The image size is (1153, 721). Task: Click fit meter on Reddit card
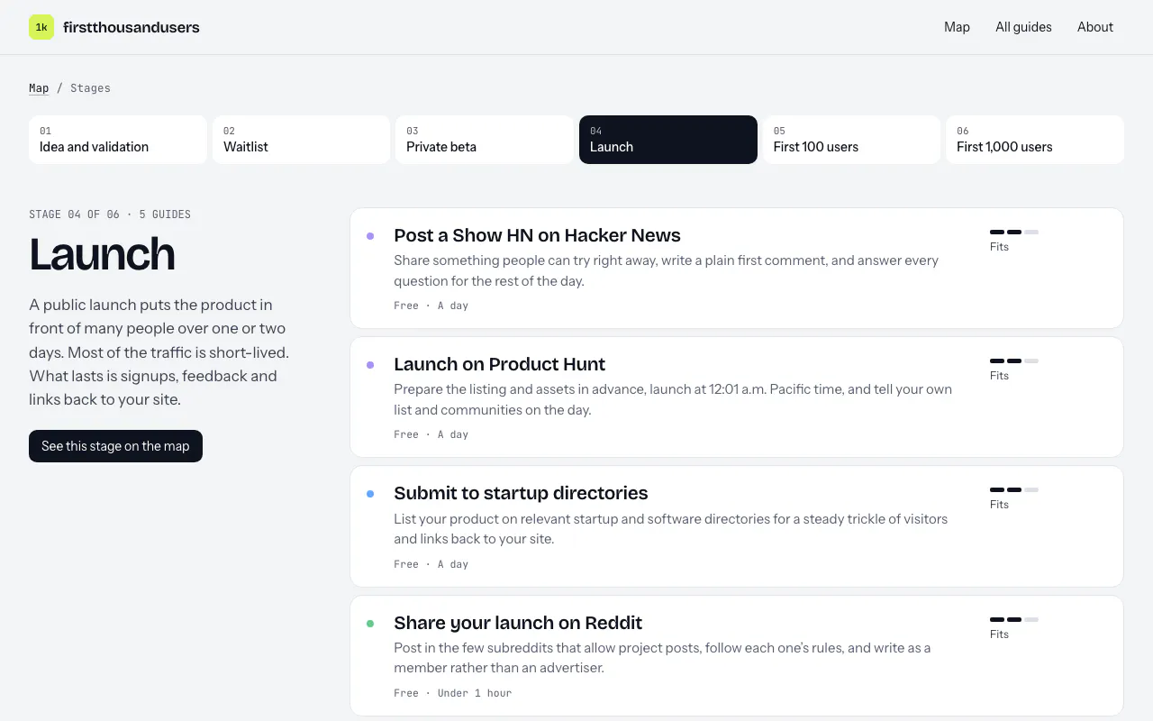pos(1014,620)
